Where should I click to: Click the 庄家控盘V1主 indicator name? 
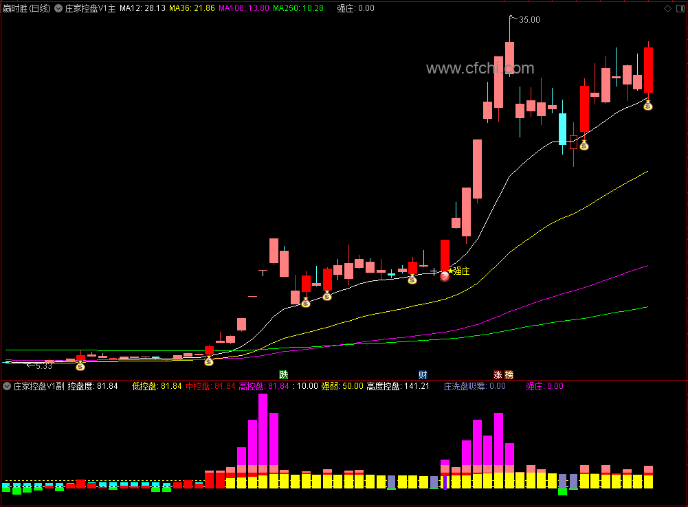(x=91, y=8)
